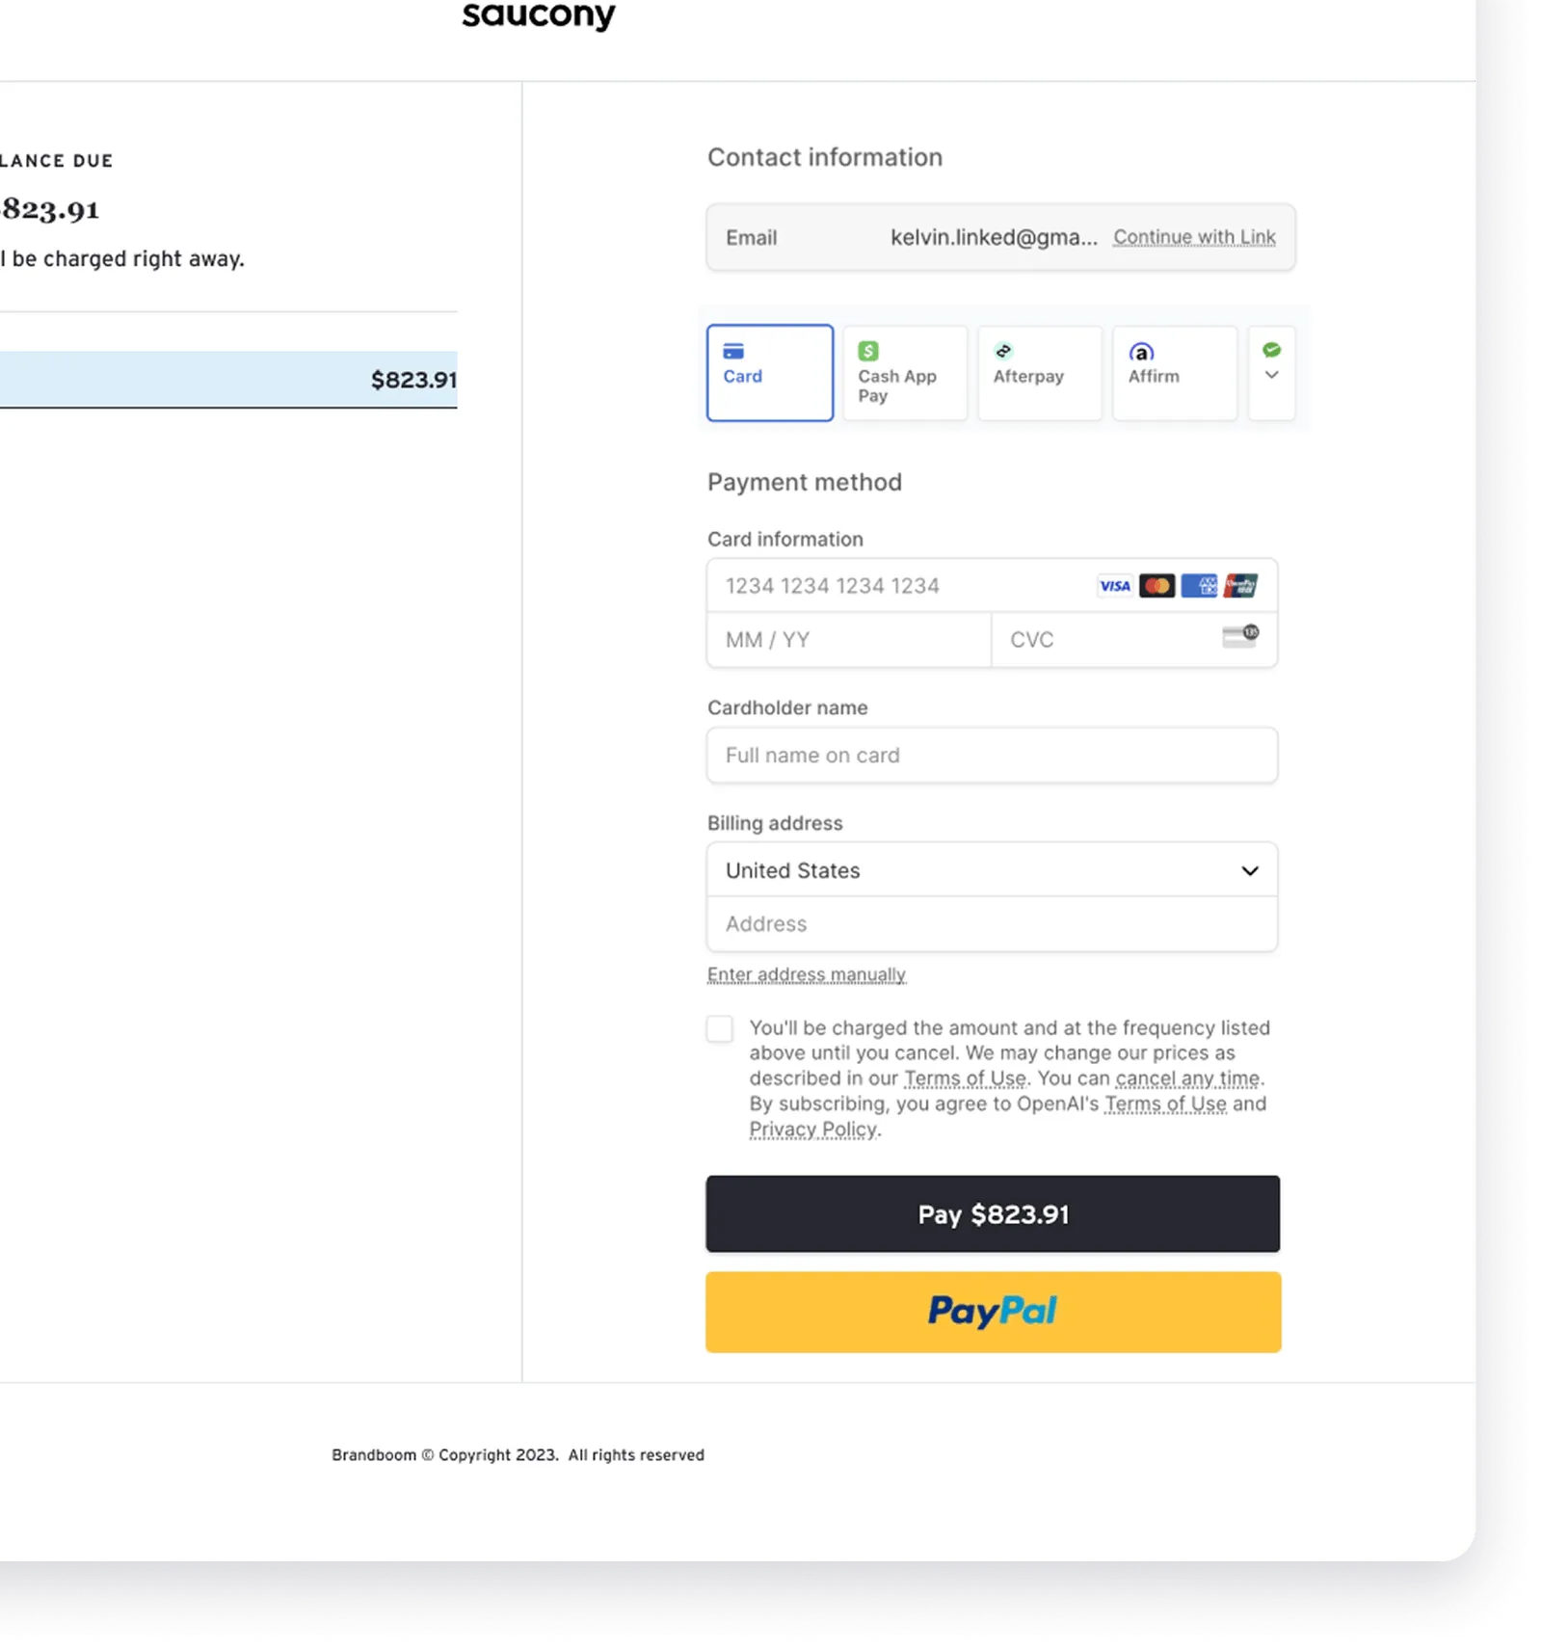Click the Visa card brand icon
This screenshot has height=1649, width=1542.
pyautogui.click(x=1115, y=586)
